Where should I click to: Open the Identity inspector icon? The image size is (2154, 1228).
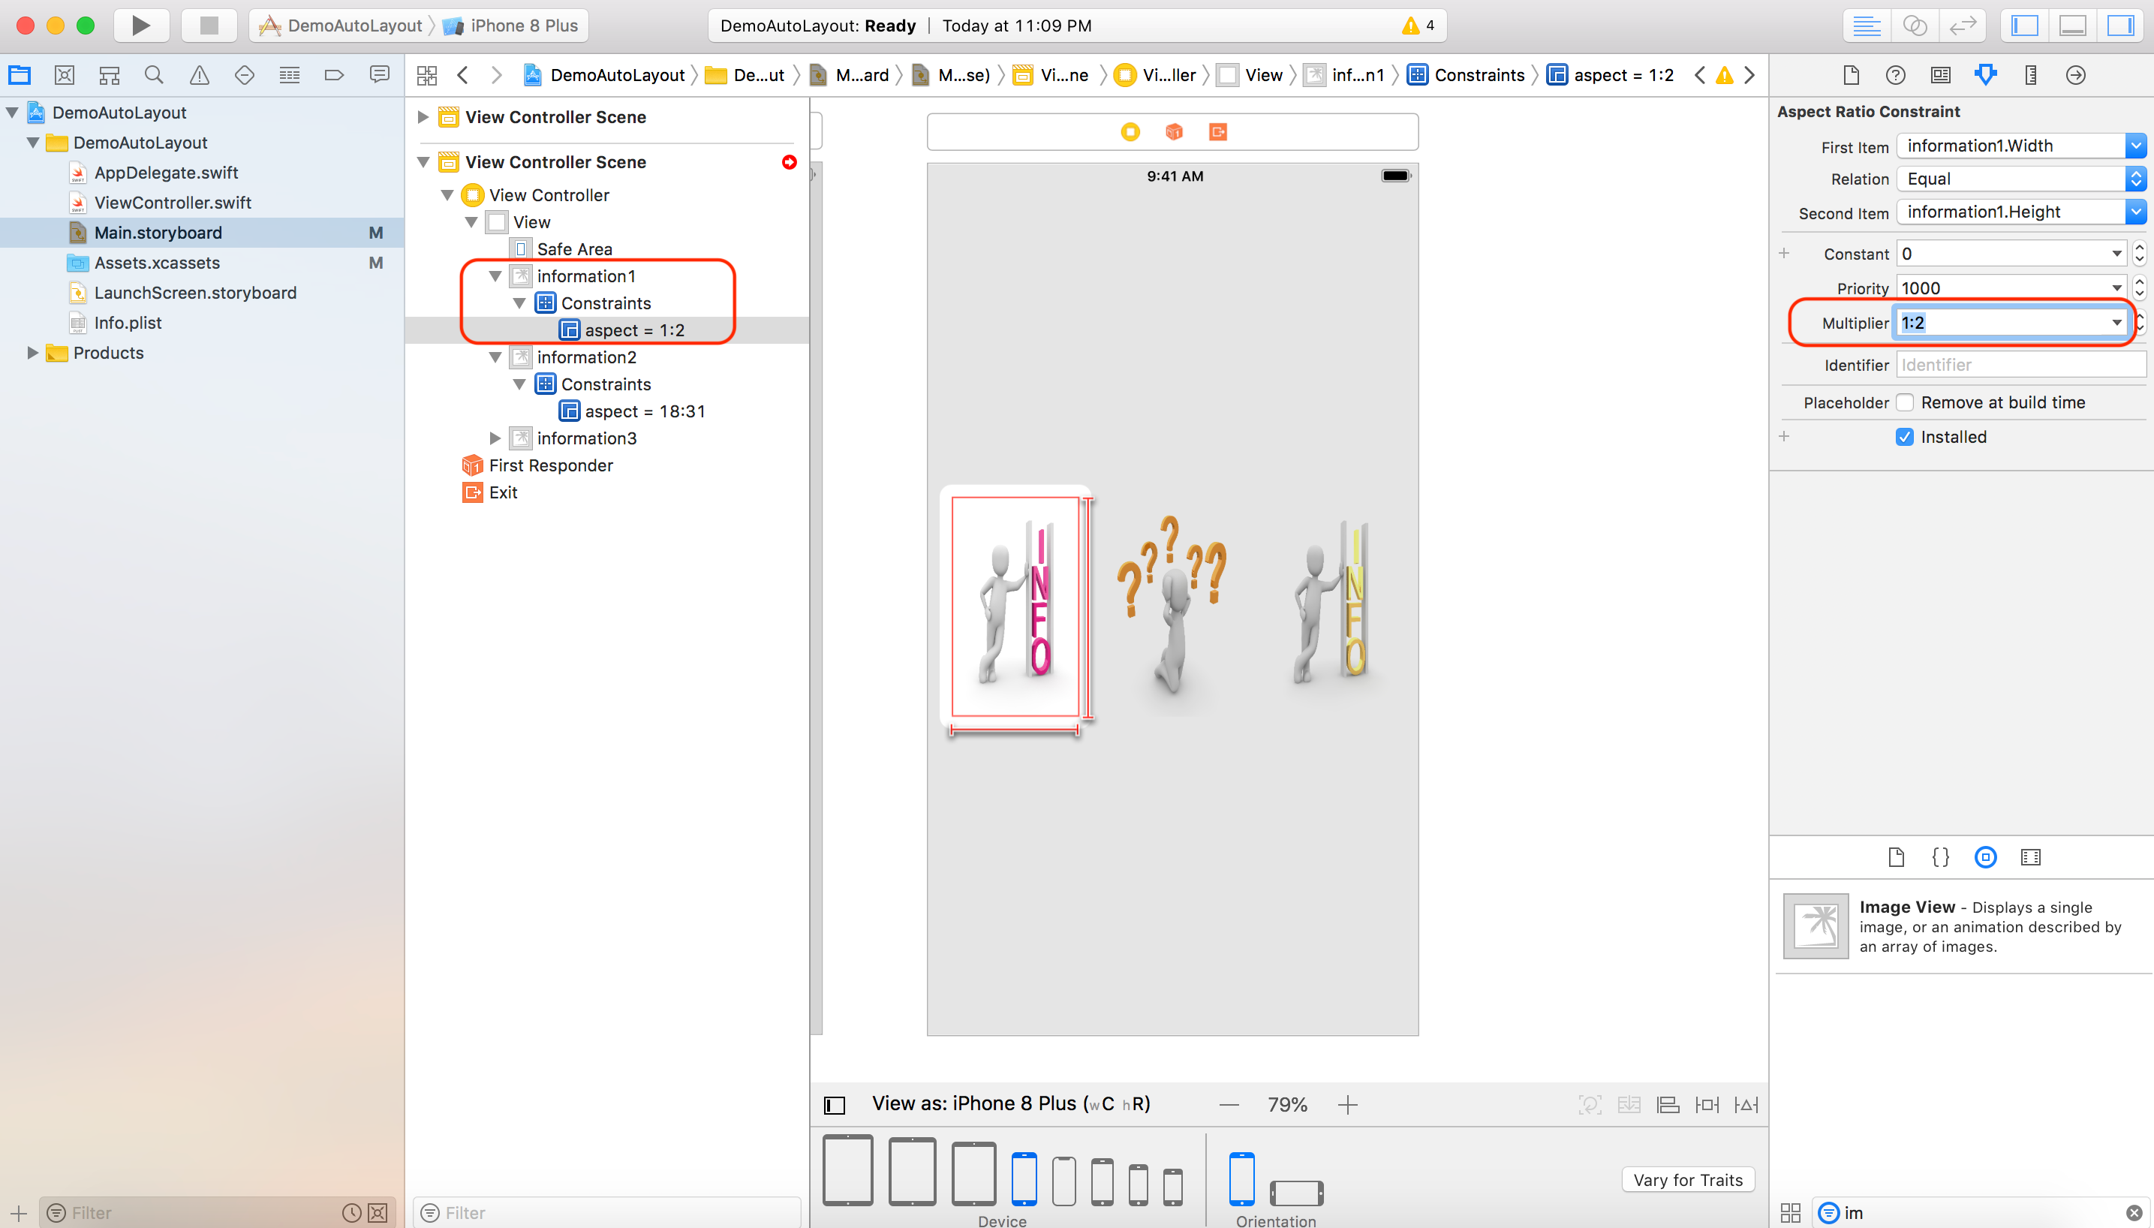[1939, 75]
